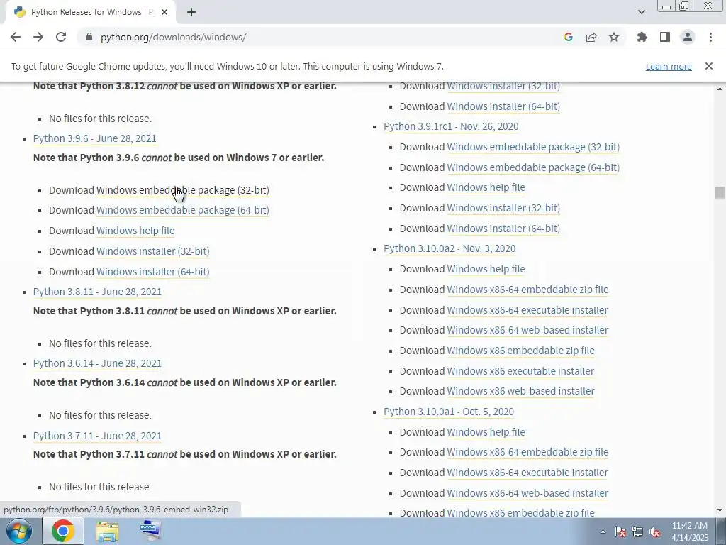Open Chrome profile avatar
This screenshot has width=726, height=545.
688,37
